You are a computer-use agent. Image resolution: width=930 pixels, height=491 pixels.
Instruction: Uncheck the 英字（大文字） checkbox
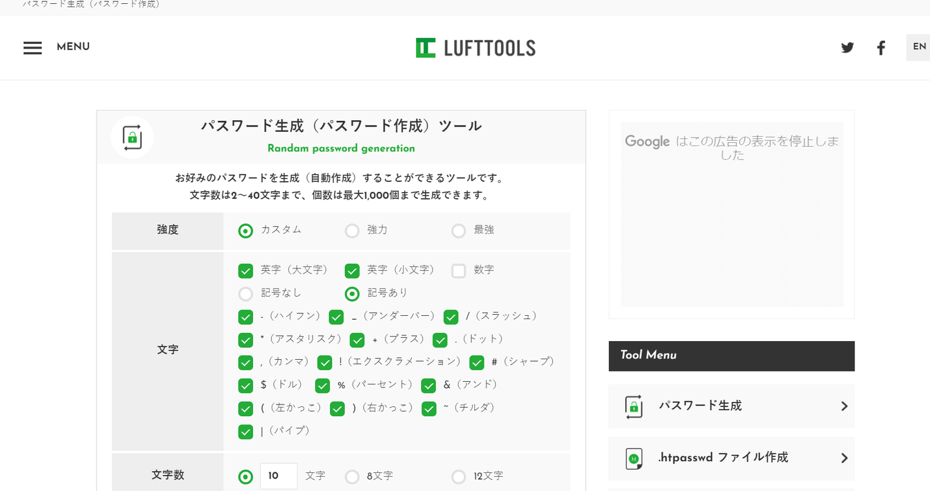[245, 271]
